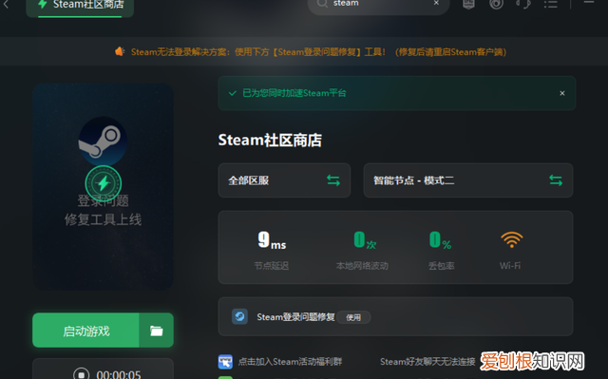Click the swap arrows beside 全部区服
Viewport: 608px width, 379px height.
point(333,180)
